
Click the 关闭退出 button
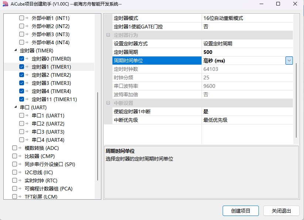click(281, 211)
